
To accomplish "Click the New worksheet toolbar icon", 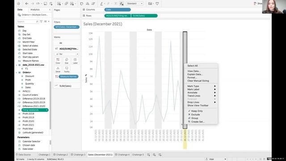I will [59, 4].
